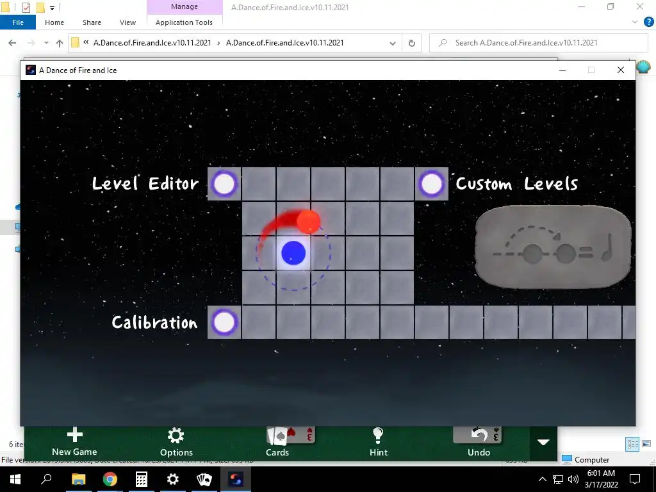
Task: Open the File menu in Explorer
Action: coord(17,22)
